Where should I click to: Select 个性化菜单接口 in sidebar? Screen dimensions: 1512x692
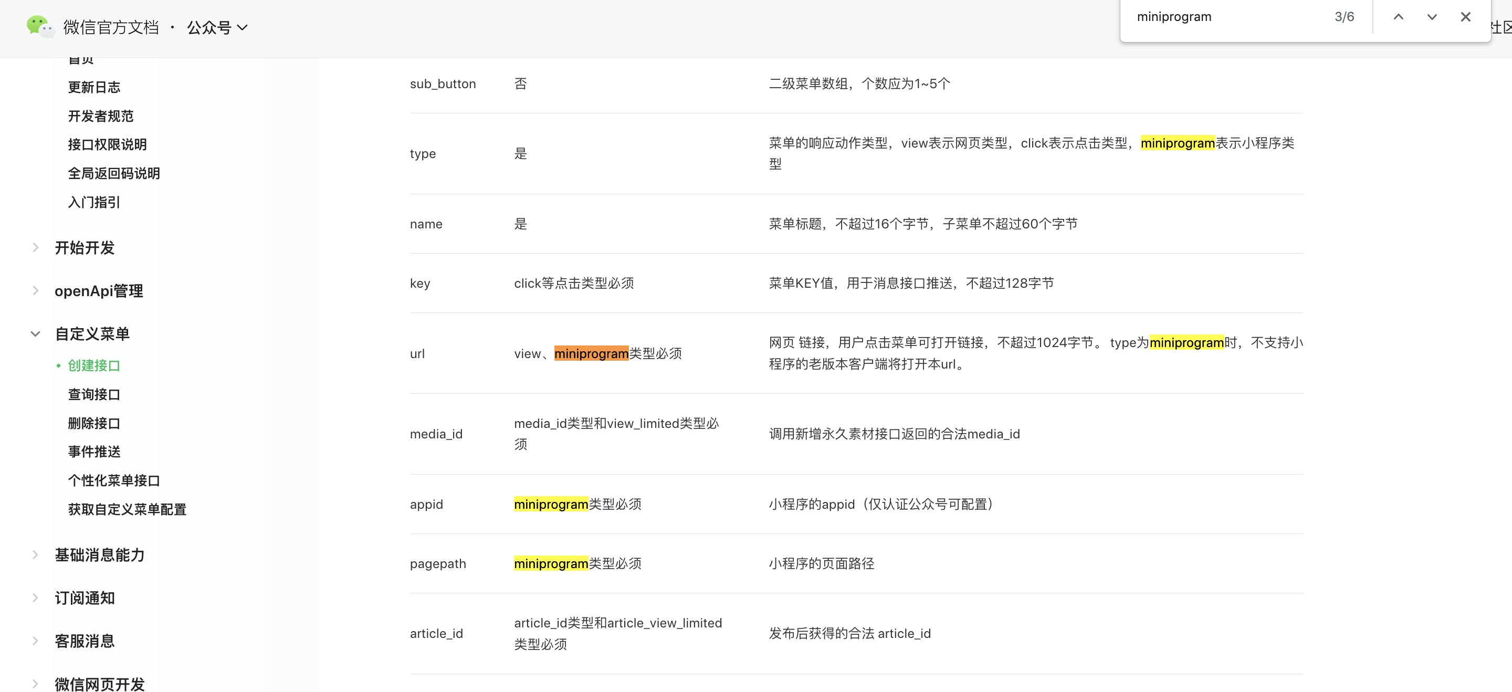pyautogui.click(x=114, y=481)
